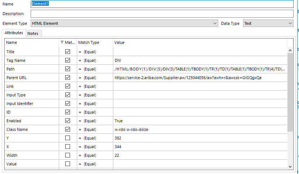Enable the Y attribute match checkbox

(x=67, y=138)
